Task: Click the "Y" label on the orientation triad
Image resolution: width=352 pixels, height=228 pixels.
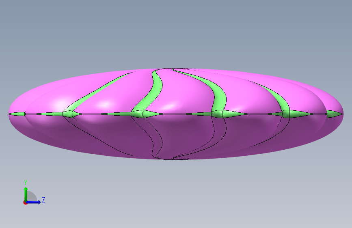Action: pyautogui.click(x=26, y=182)
